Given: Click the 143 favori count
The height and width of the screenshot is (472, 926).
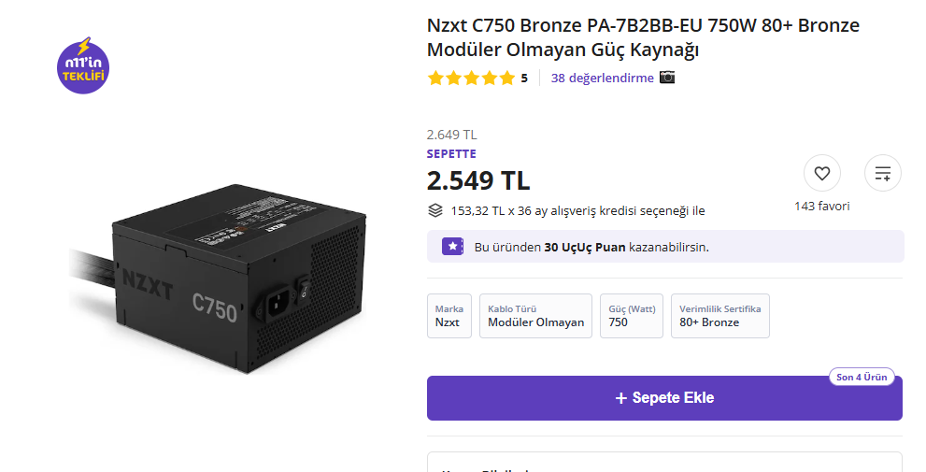Looking at the screenshot, I should click(x=821, y=206).
